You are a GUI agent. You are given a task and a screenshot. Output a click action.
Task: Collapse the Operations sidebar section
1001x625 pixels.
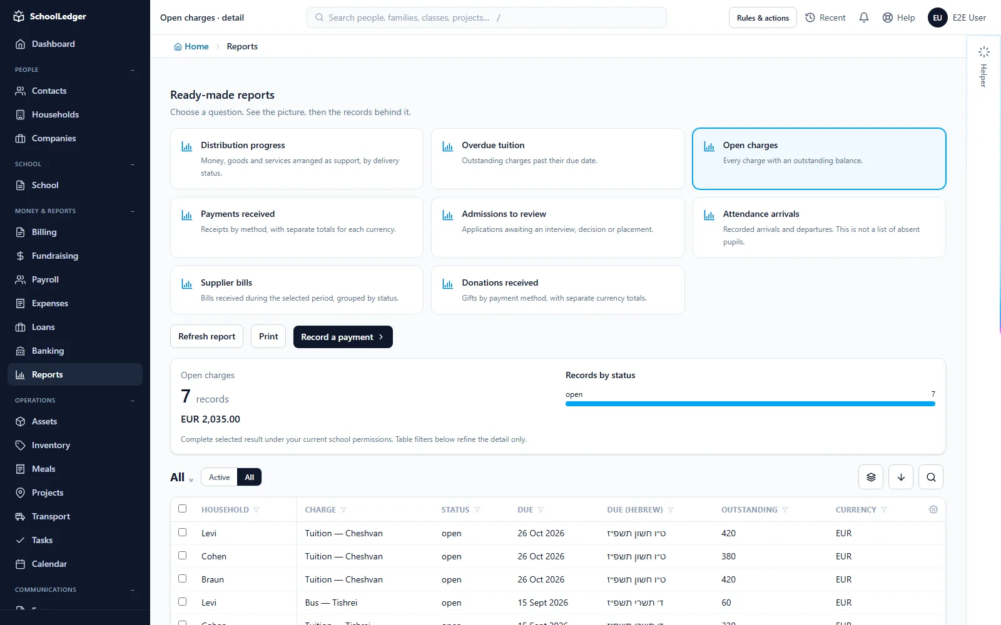[133, 401]
